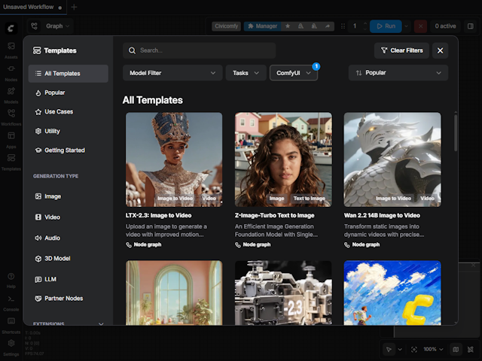
Task: Open the pink arched-window room template thumbnail
Action: point(174,293)
